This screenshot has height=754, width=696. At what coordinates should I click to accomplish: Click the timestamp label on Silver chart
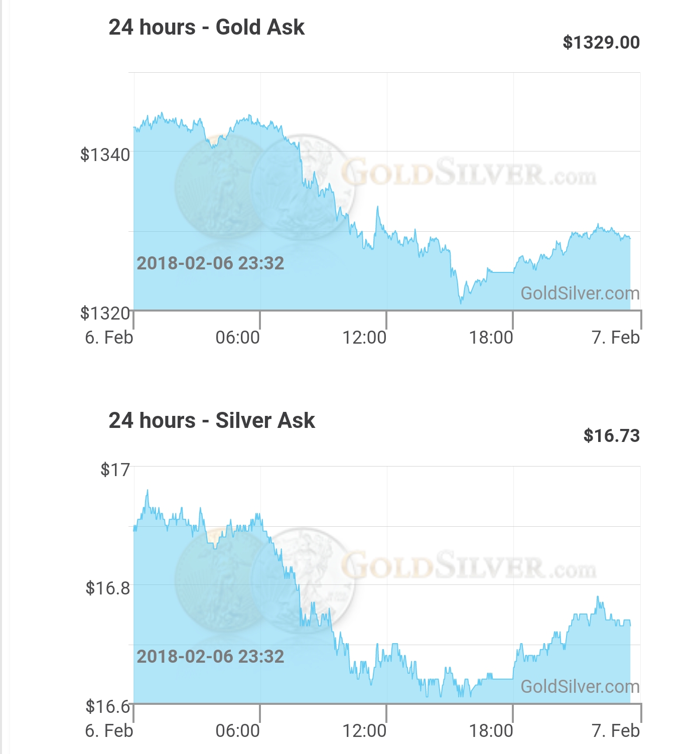210,657
